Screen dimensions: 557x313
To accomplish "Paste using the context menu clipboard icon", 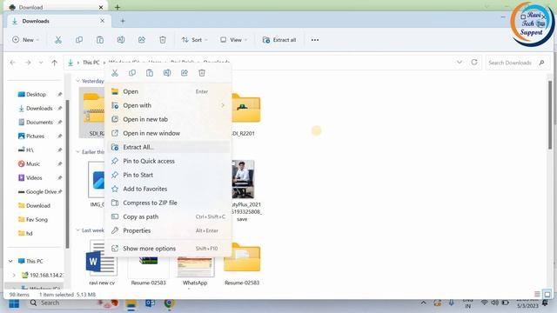I will [150, 73].
